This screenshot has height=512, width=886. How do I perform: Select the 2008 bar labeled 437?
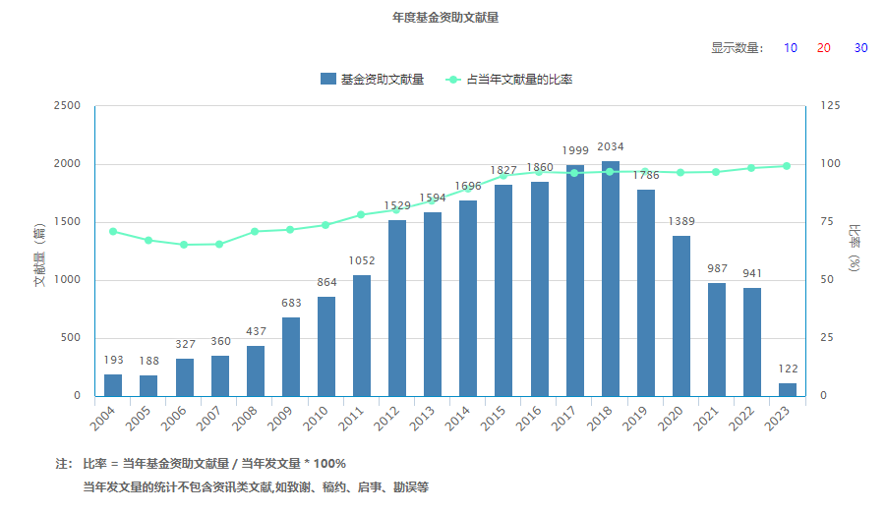(256, 370)
